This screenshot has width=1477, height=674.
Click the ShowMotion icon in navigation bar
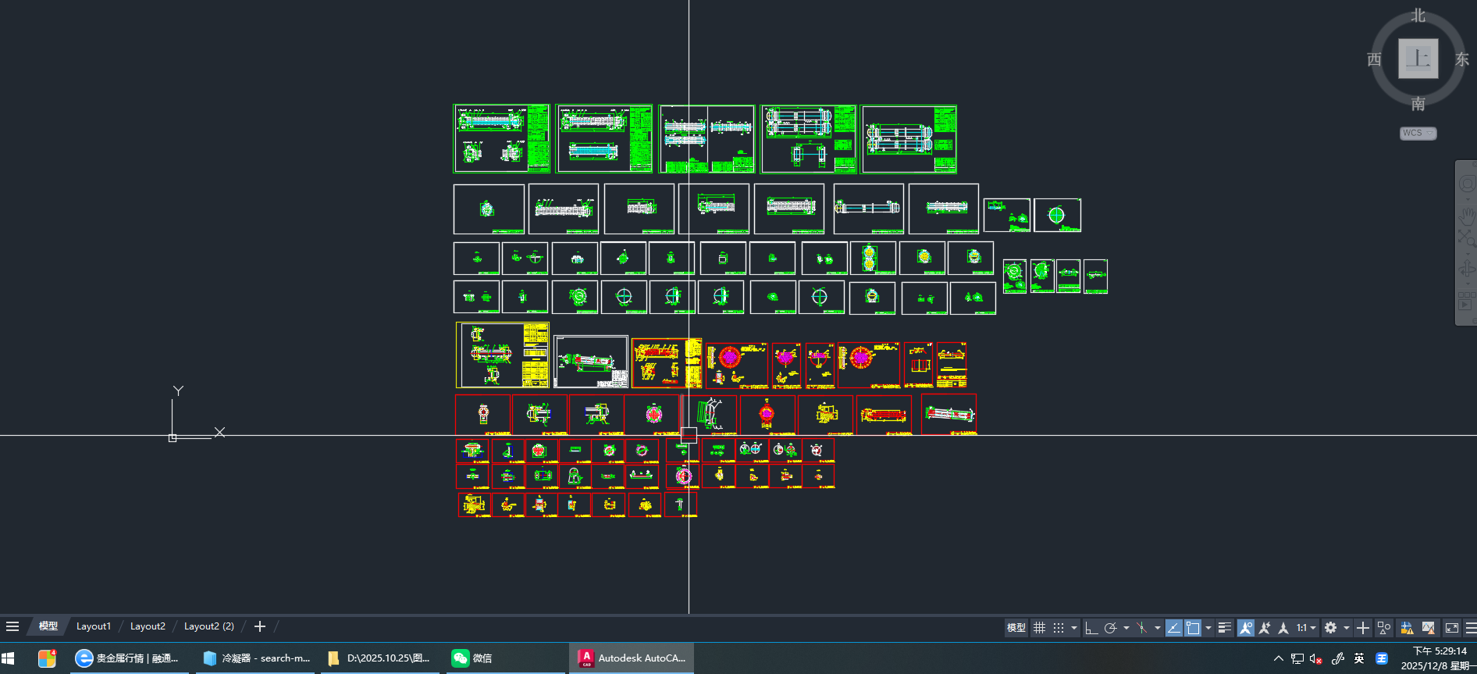click(x=1467, y=301)
